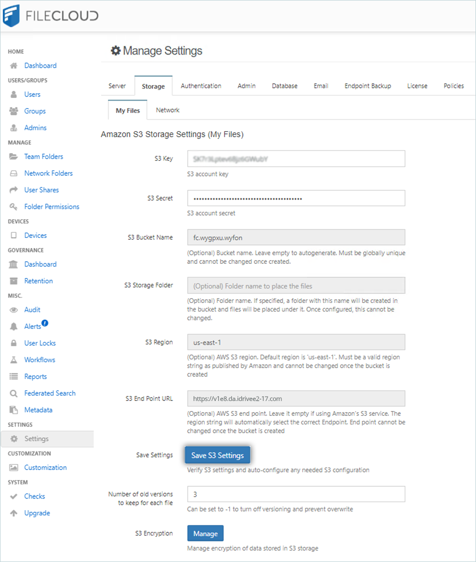This screenshot has height=562, width=476.
Task: Click the Upgrade arrow icon
Action: tap(14, 513)
